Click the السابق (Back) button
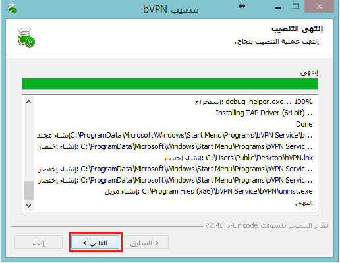 pyautogui.click(x=144, y=243)
